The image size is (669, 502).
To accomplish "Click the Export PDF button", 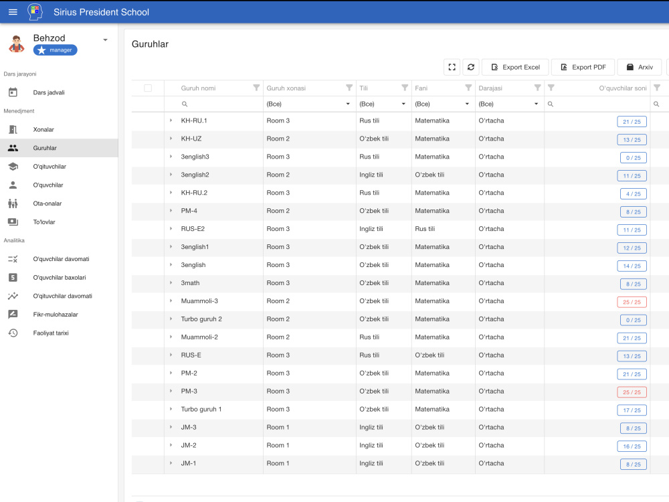I will click(583, 67).
